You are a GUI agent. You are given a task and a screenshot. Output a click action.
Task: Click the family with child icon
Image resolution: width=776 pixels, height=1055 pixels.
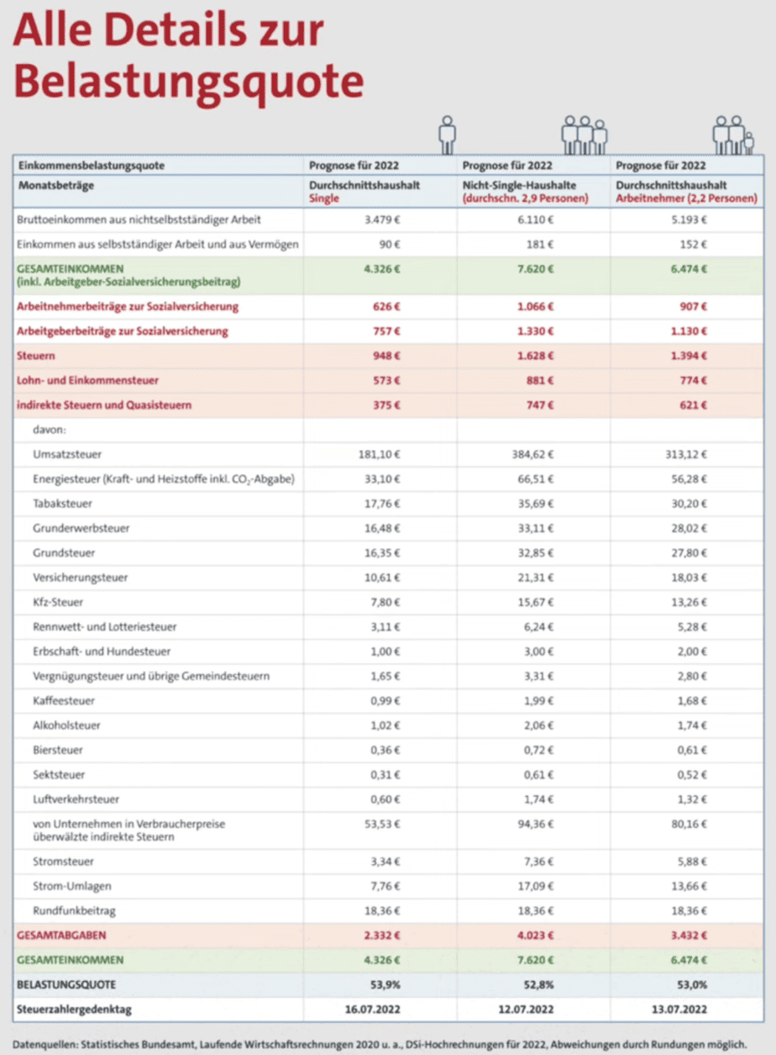point(734,135)
